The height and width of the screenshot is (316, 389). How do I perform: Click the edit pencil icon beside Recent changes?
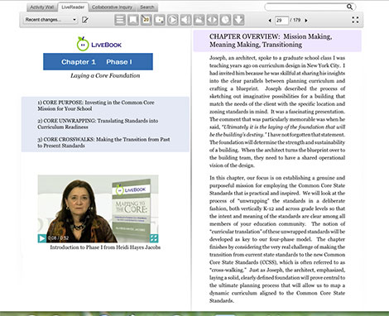85,20
